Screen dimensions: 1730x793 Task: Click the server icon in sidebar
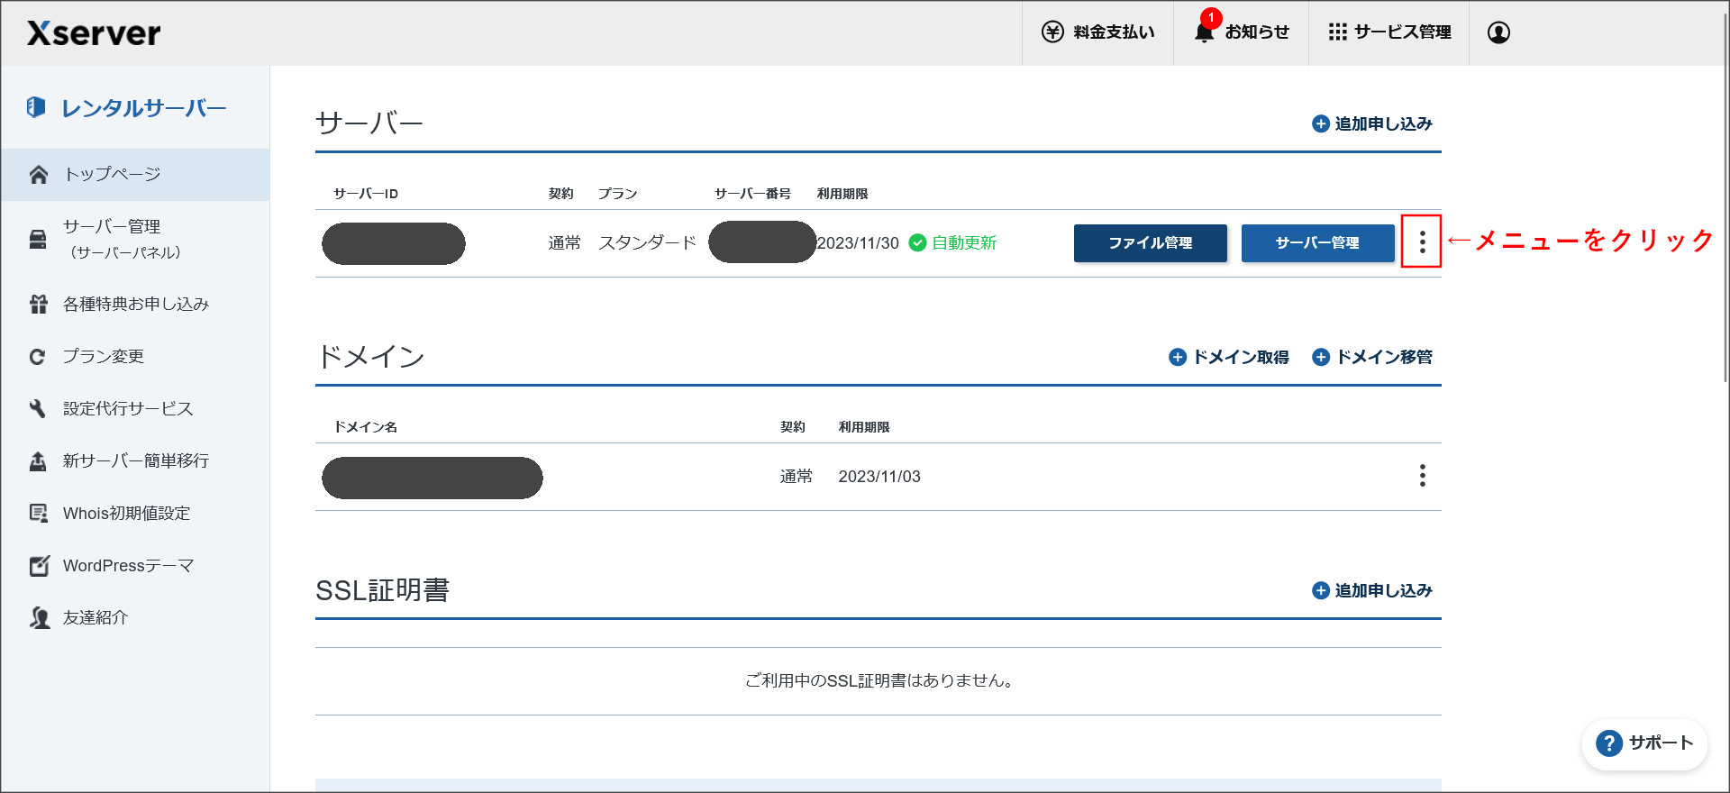pyautogui.click(x=38, y=239)
